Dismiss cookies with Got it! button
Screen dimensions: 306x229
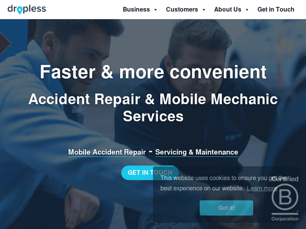click(226, 208)
